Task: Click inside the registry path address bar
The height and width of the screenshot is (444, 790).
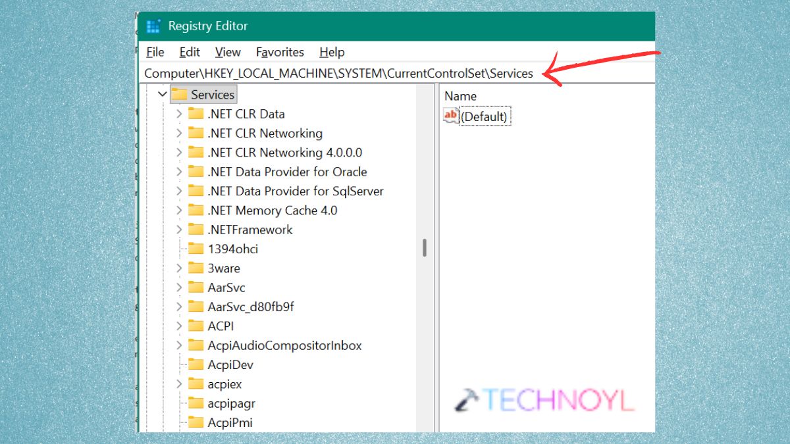Action: (395, 73)
